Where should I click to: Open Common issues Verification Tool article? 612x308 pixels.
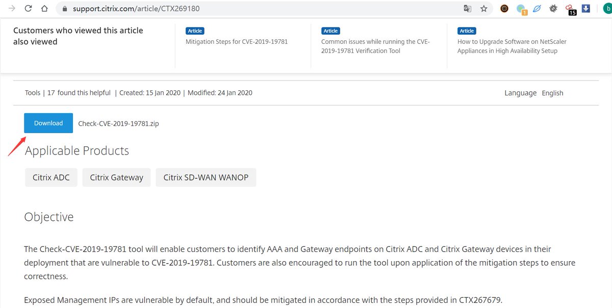pyautogui.click(x=375, y=46)
